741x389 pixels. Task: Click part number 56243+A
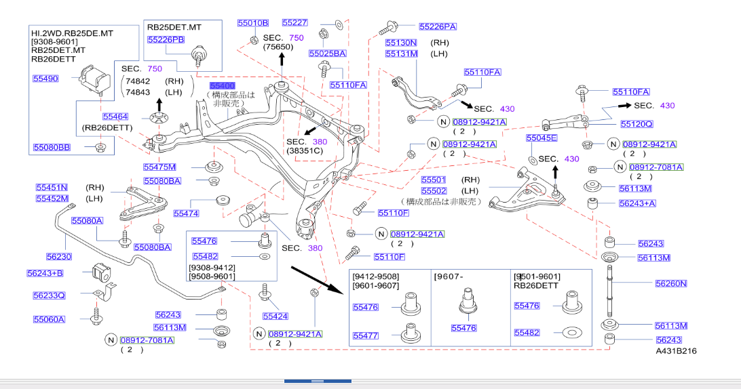pyautogui.click(x=637, y=203)
